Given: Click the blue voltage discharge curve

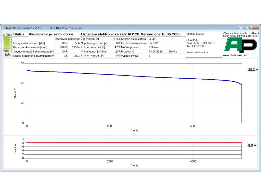Looking at the screenshot, I should pyautogui.click(x=127, y=75).
